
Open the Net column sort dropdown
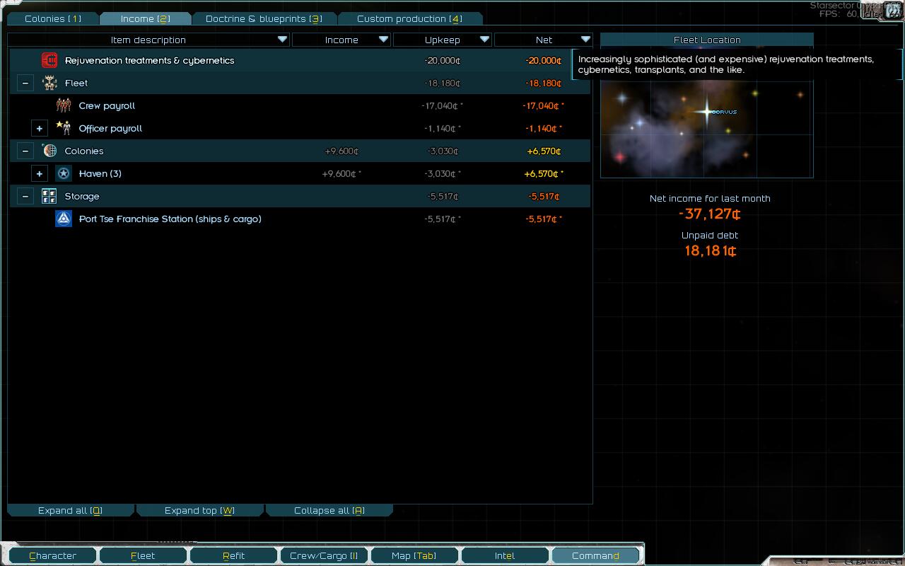click(x=585, y=40)
